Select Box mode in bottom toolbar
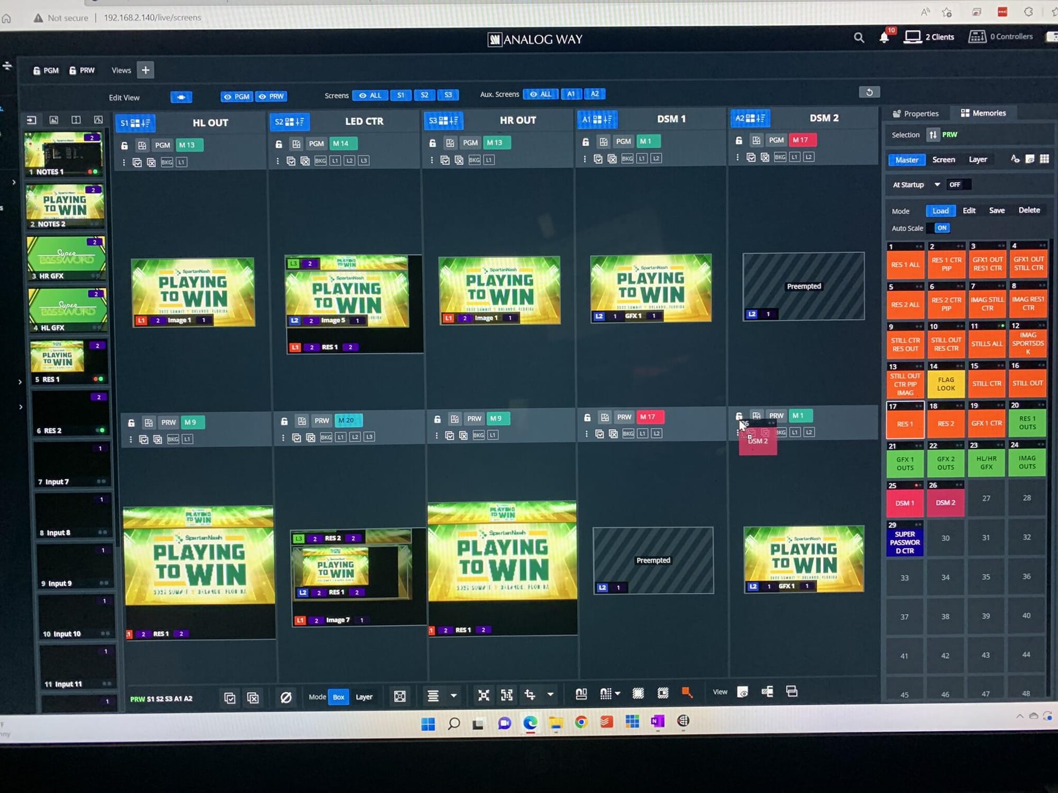Screen dimensions: 1058x793 339,697
